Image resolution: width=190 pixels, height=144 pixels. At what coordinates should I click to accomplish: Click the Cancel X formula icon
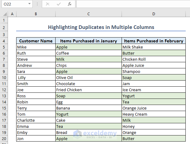(x=48, y=4)
